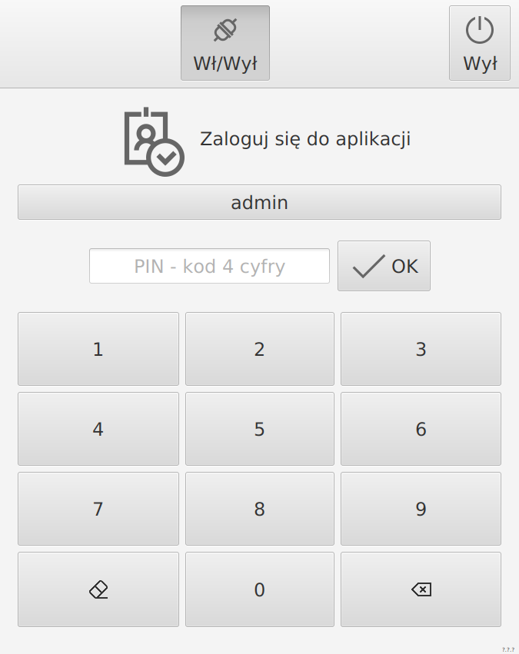Focus the PIN code input field
Screen dimensions: 519x654
click(209, 266)
